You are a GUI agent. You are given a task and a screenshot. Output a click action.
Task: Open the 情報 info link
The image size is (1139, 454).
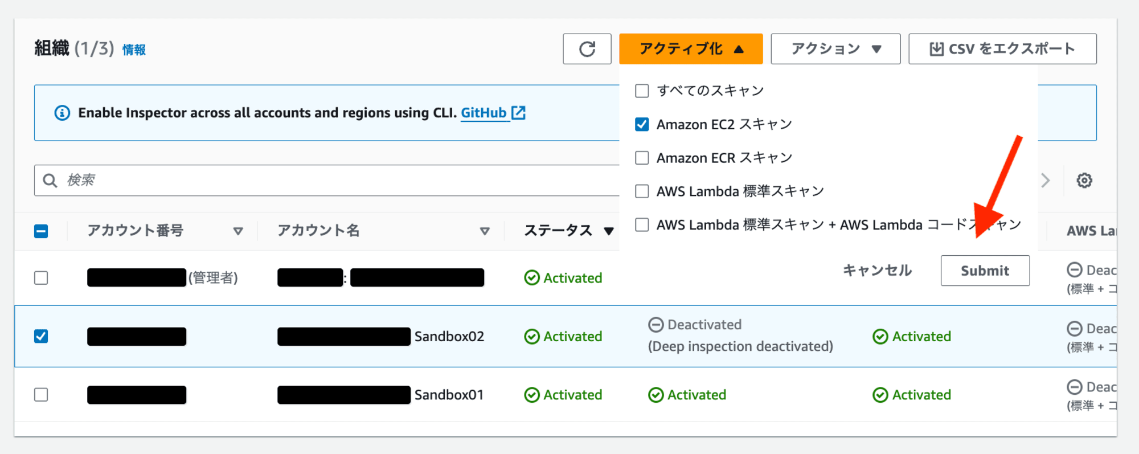[134, 50]
